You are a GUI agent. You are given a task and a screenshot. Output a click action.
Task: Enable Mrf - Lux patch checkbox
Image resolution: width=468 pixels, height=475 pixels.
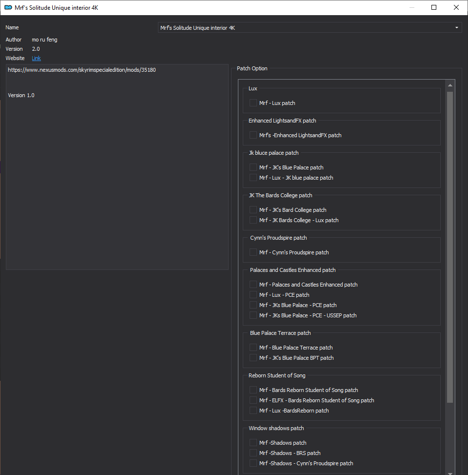253,103
